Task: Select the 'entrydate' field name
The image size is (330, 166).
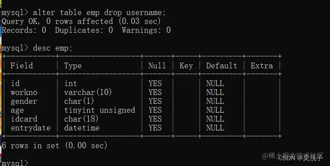Action: 31,128
